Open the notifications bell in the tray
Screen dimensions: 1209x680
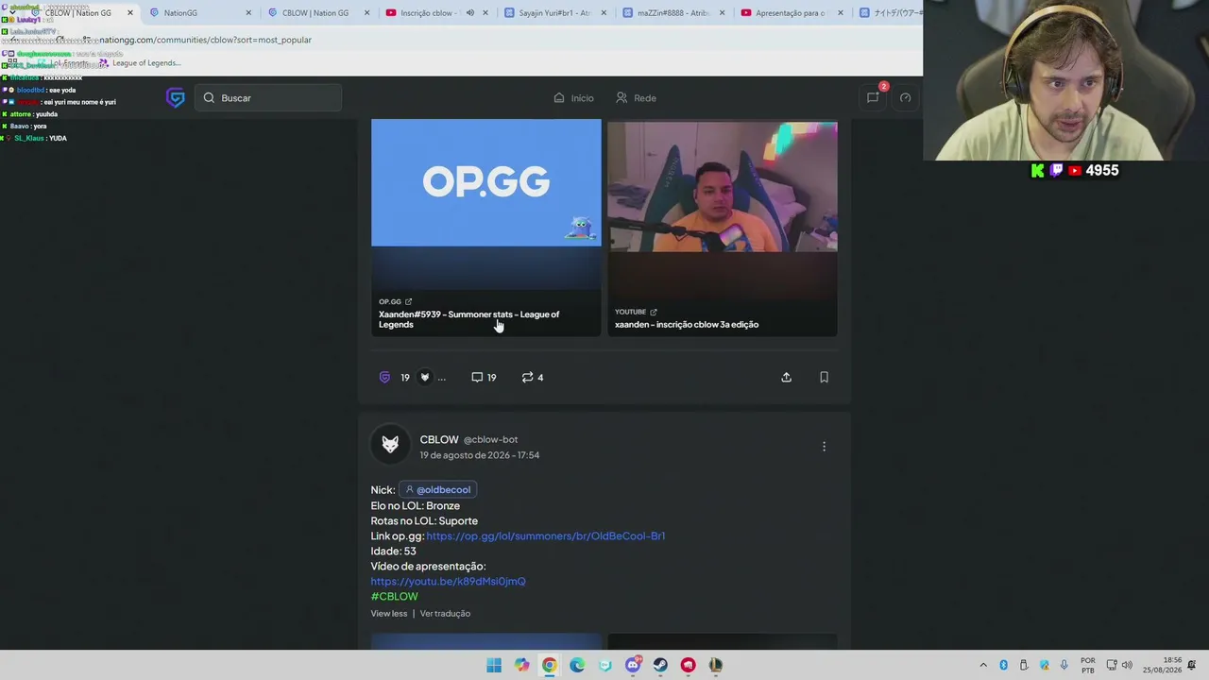click(x=1192, y=665)
